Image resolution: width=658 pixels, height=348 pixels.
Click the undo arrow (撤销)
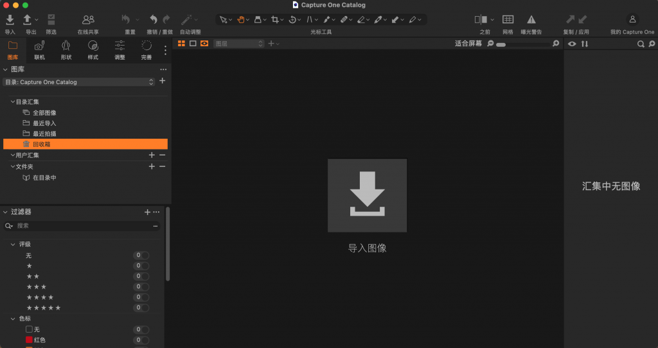point(154,19)
